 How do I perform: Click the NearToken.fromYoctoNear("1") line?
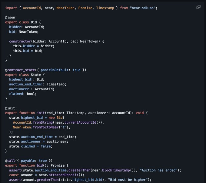[42, 127]
